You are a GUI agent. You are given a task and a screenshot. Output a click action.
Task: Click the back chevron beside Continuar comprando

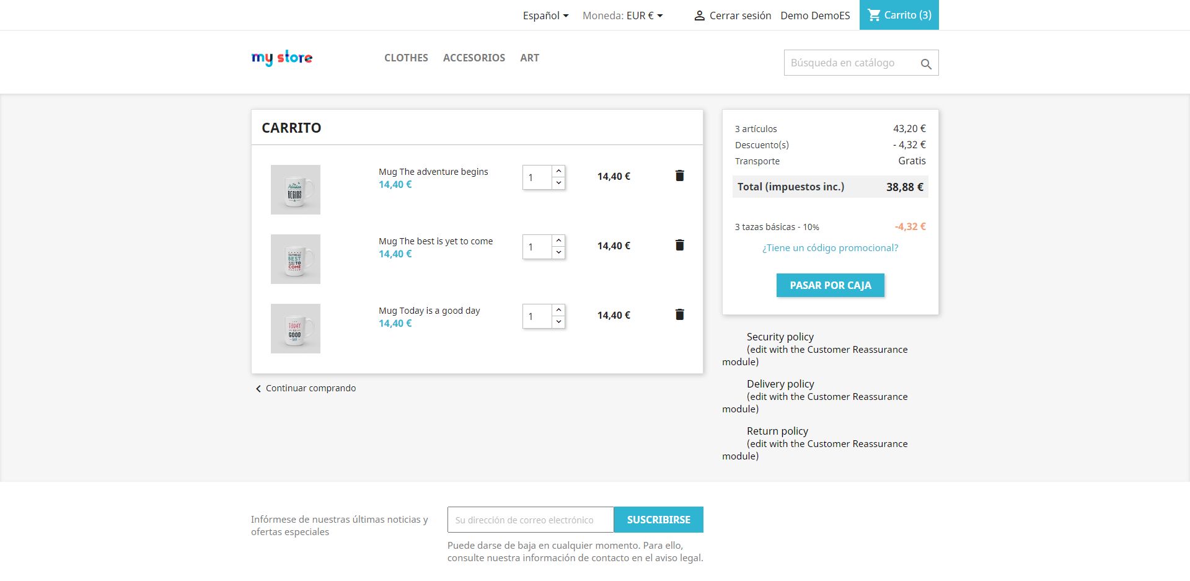tap(258, 389)
